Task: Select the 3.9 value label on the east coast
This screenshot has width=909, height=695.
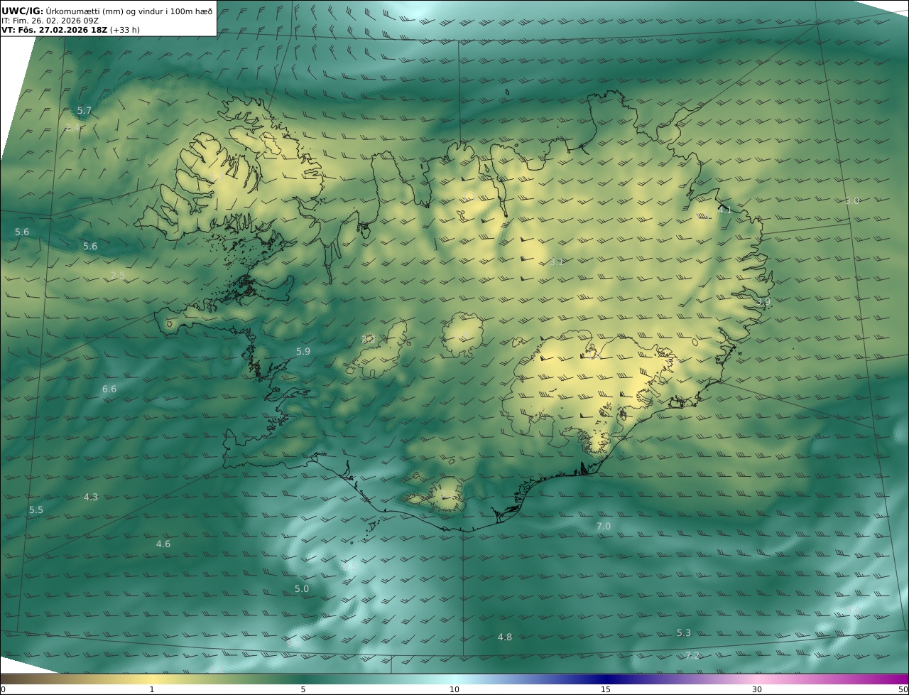Action: pos(763,301)
